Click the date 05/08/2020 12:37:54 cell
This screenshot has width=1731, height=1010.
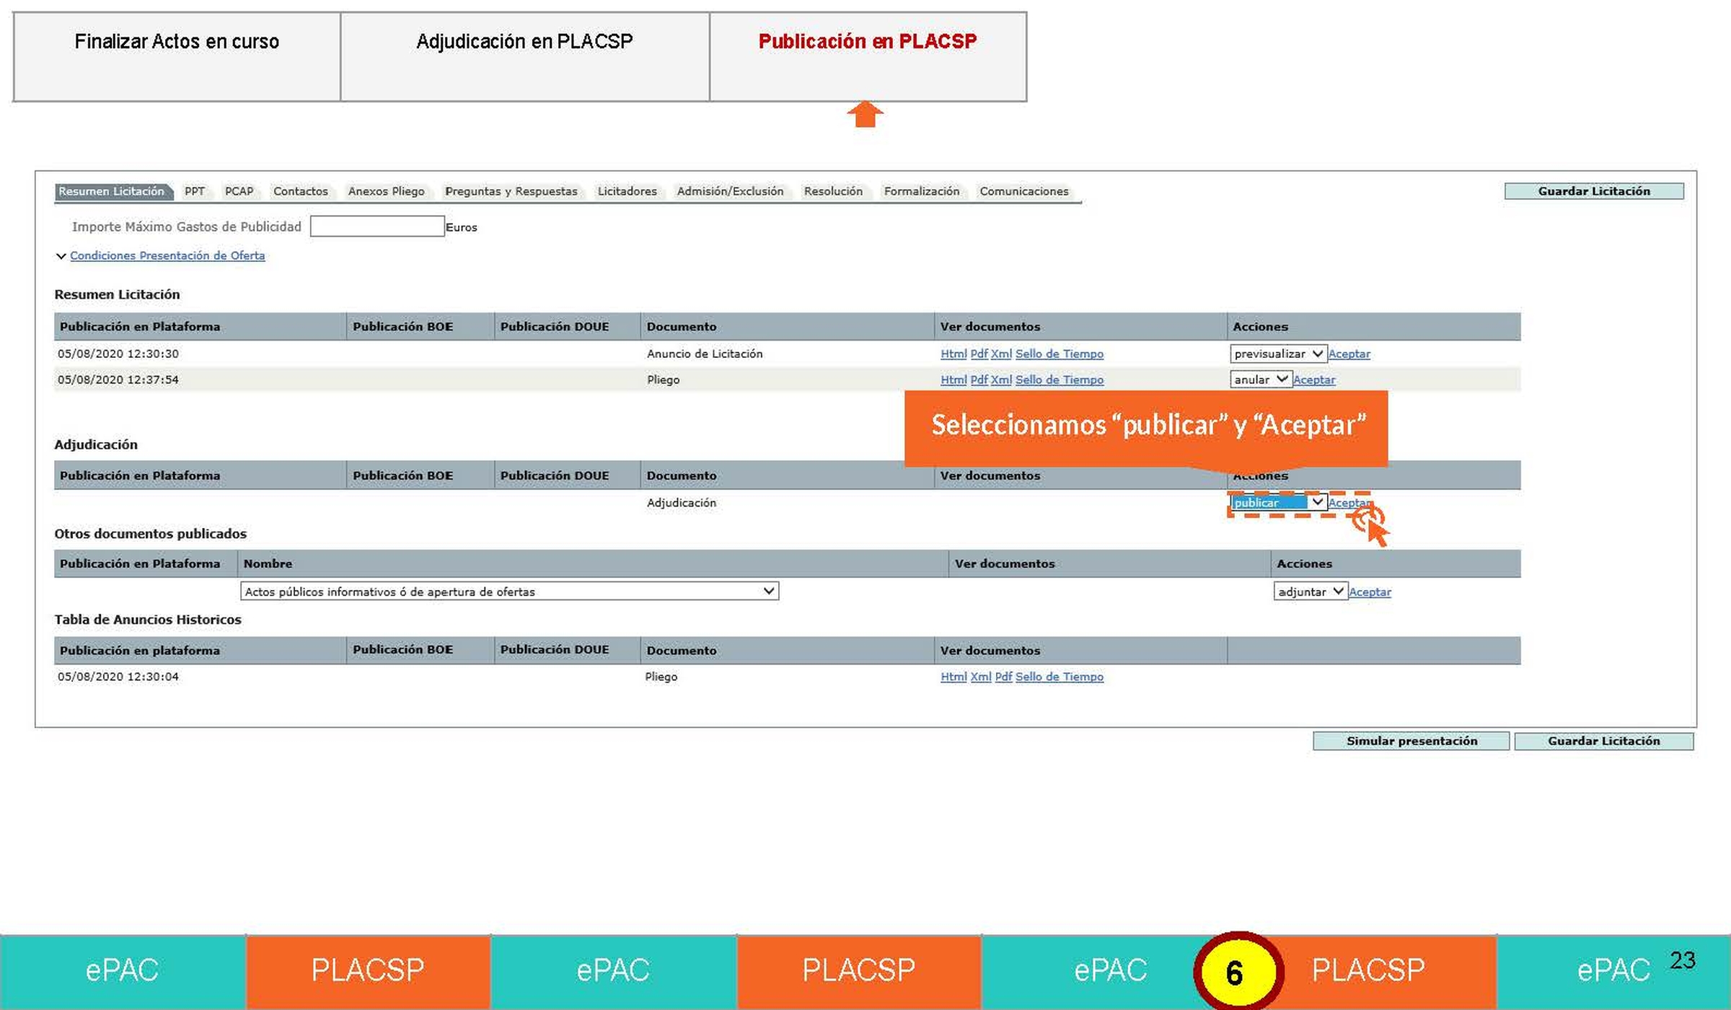(118, 379)
